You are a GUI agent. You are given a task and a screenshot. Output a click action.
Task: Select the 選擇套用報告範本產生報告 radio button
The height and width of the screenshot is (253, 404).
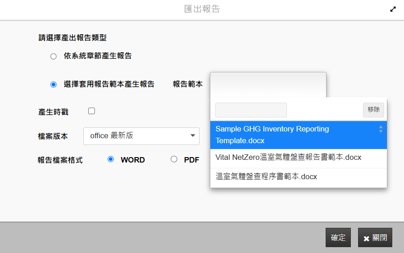[54, 84]
